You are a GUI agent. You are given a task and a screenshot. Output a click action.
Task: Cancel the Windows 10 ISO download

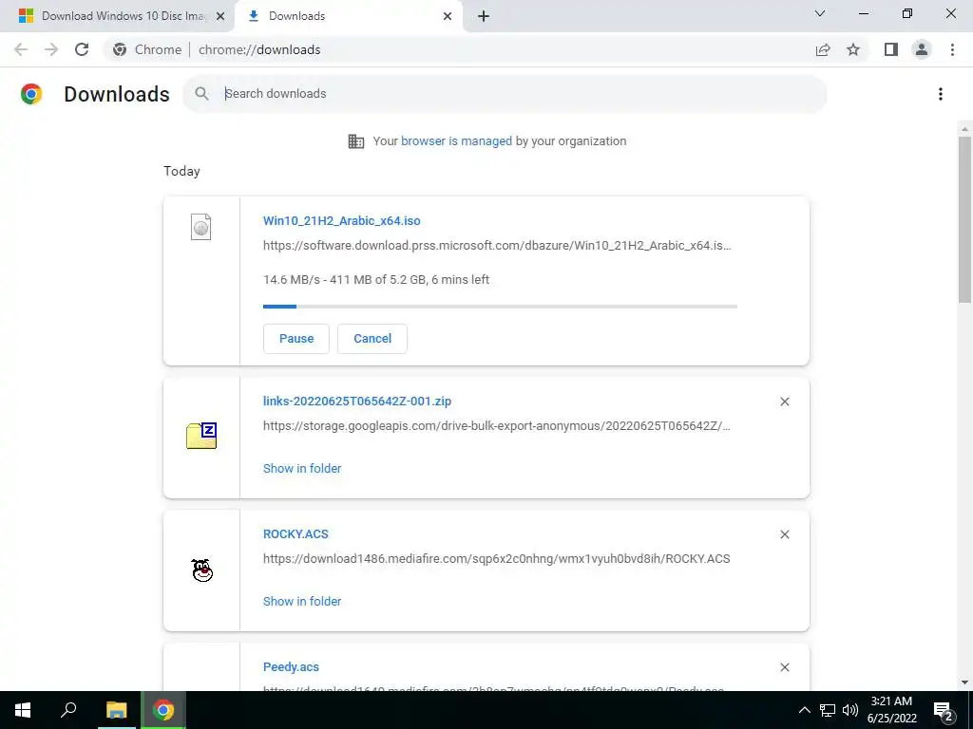pyautogui.click(x=372, y=339)
